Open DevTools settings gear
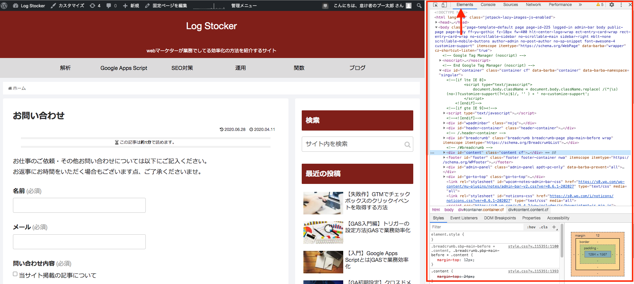The image size is (634, 284). pos(612,5)
